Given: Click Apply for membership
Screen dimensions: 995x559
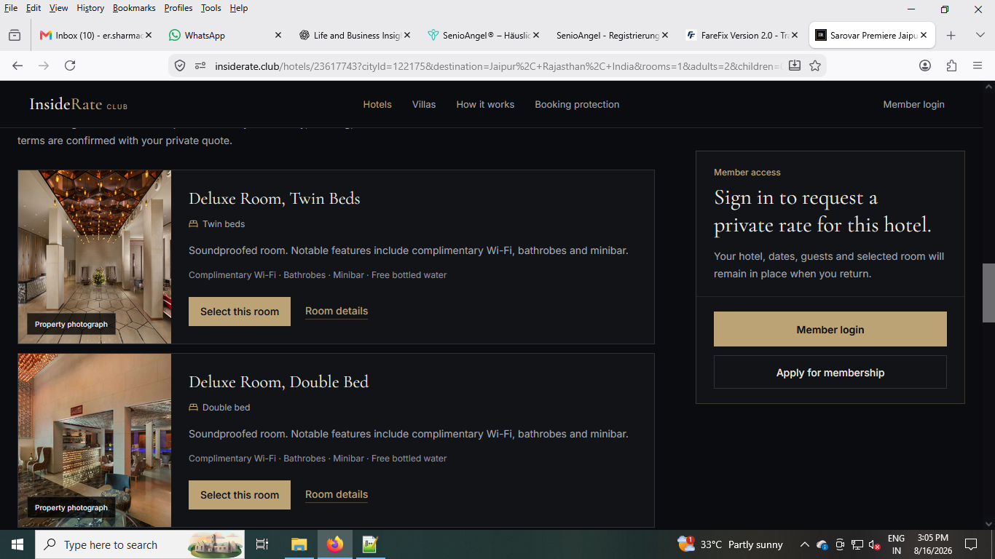Looking at the screenshot, I should (830, 372).
